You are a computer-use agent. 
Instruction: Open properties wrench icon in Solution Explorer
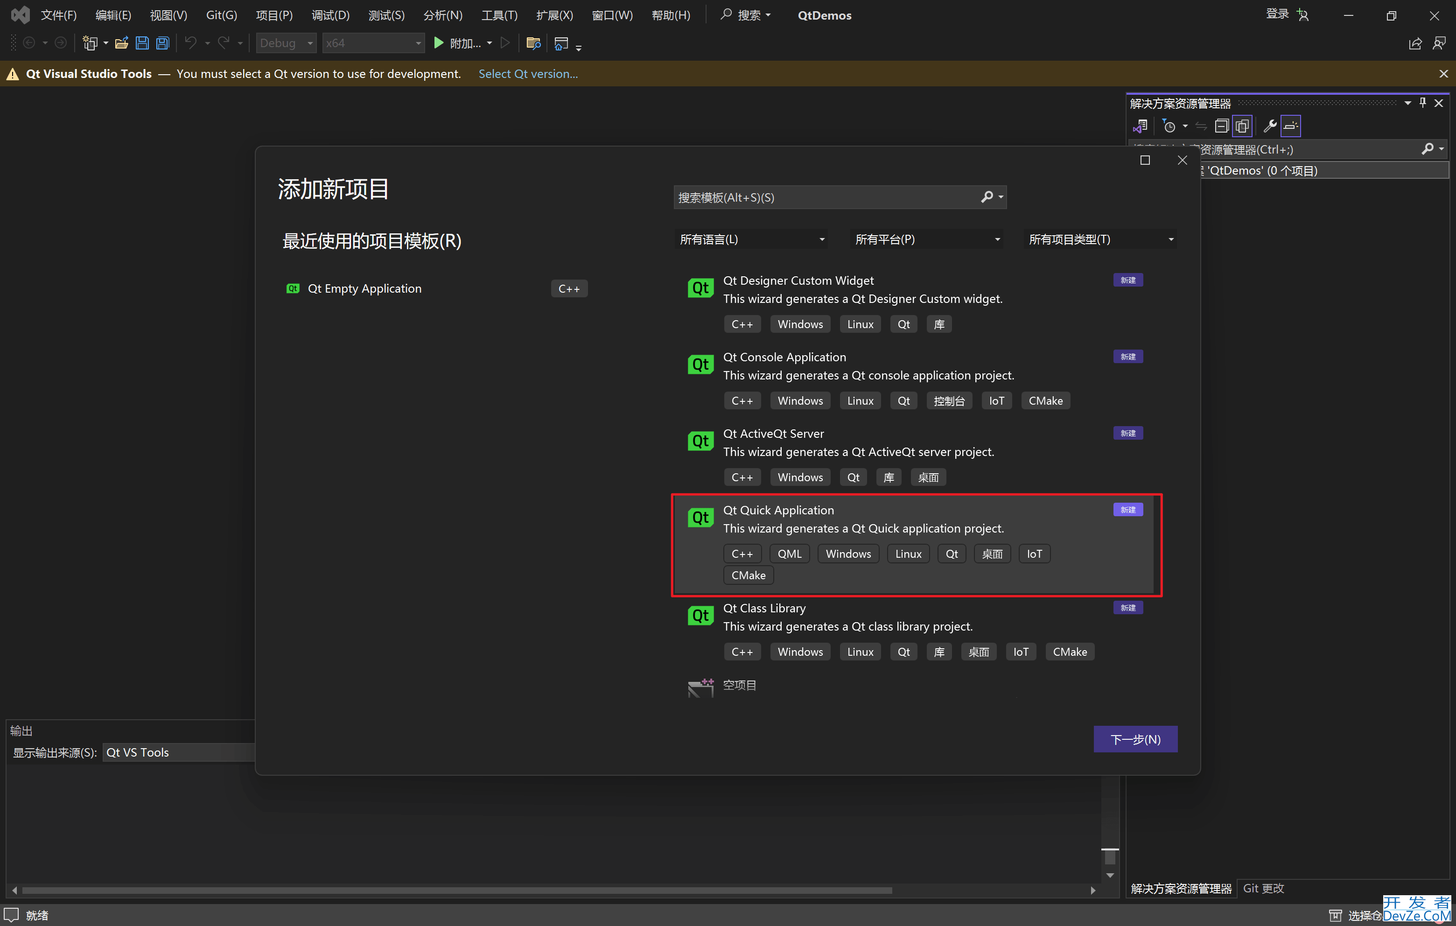pyautogui.click(x=1269, y=126)
